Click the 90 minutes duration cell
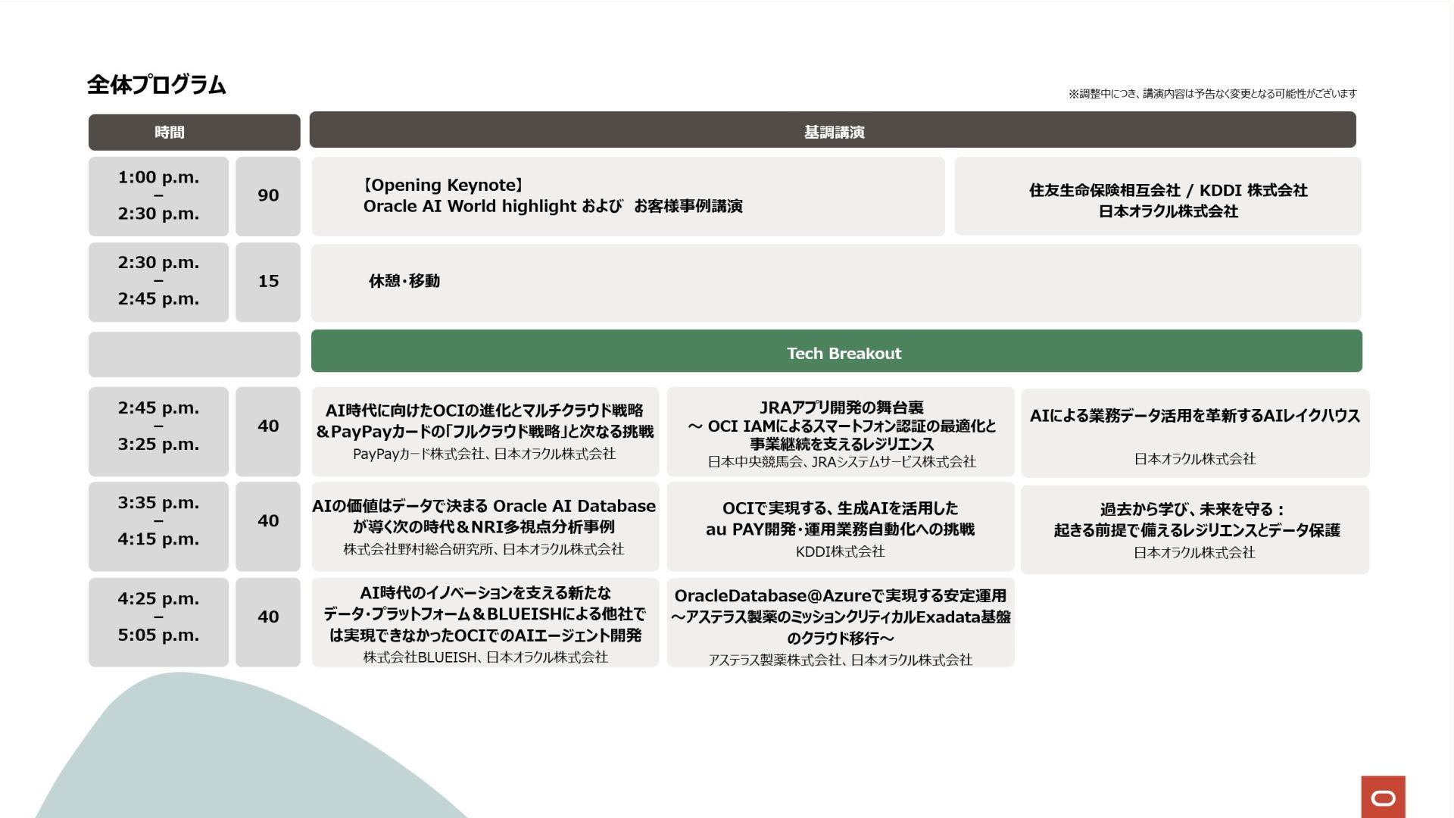The height and width of the screenshot is (818, 1454). click(x=268, y=196)
